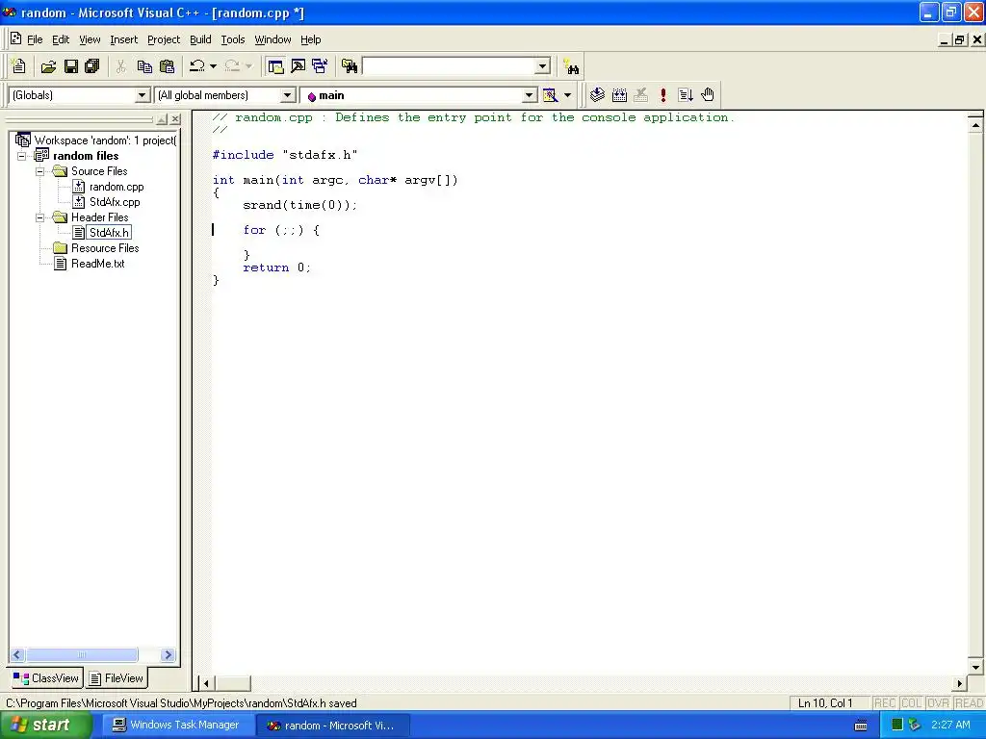The width and height of the screenshot is (986, 739).
Task: Click the Search binoculars icon after the find box
Action: tap(571, 66)
